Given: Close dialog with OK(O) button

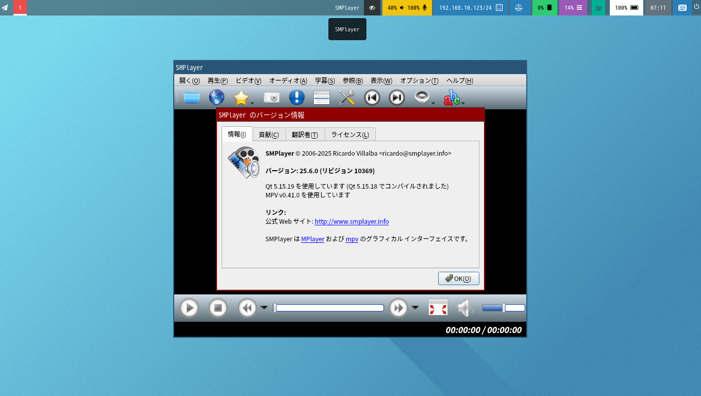Looking at the screenshot, I should coord(459,278).
